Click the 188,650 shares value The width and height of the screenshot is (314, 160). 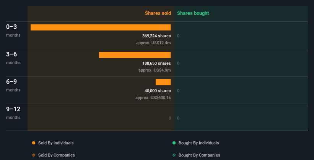(x=156, y=63)
